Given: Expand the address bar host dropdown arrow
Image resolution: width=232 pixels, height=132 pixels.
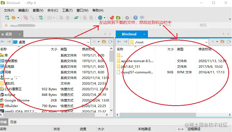Looking at the screenshot, I should tap(160, 25).
